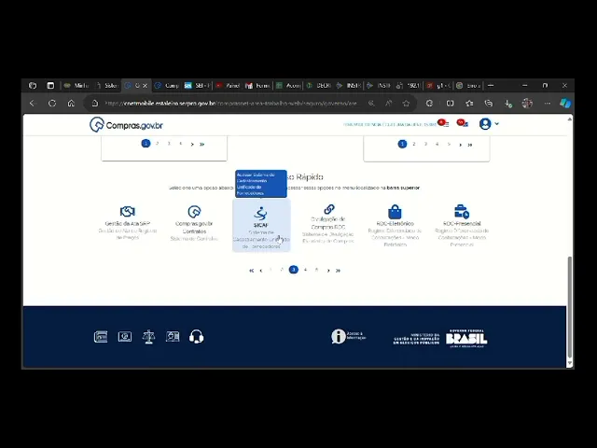Click the Compras.gov.br logo

coord(126,124)
